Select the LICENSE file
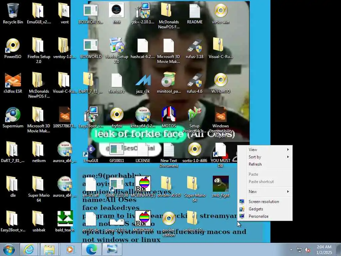 (143, 152)
